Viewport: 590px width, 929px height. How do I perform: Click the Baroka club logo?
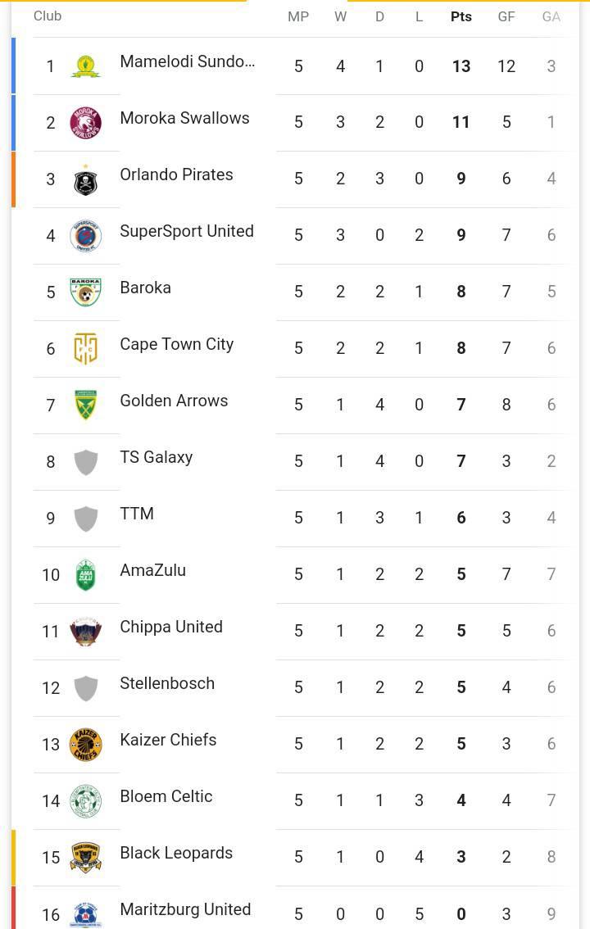[x=86, y=292]
